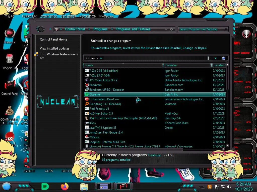The image size is (257, 192).
Task: Click the back navigation button
Action: tap(41, 29)
